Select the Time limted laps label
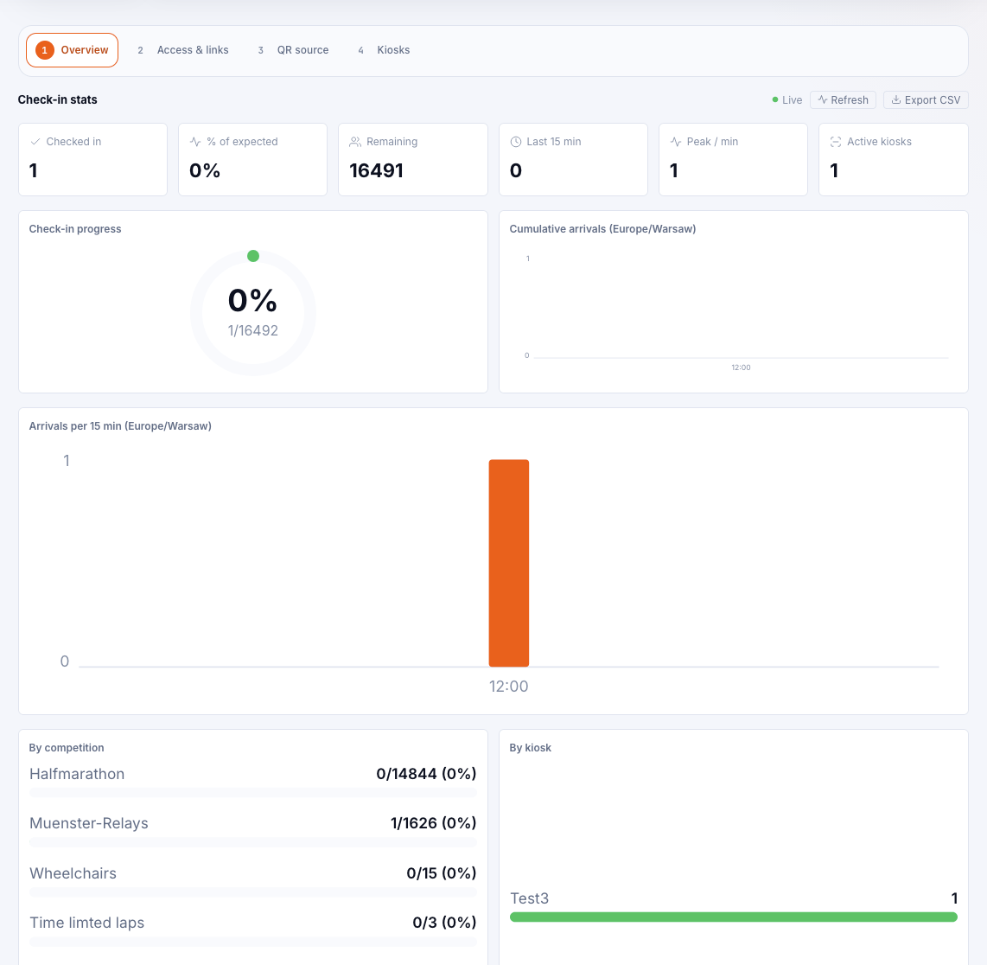Image resolution: width=987 pixels, height=965 pixels. [87, 923]
